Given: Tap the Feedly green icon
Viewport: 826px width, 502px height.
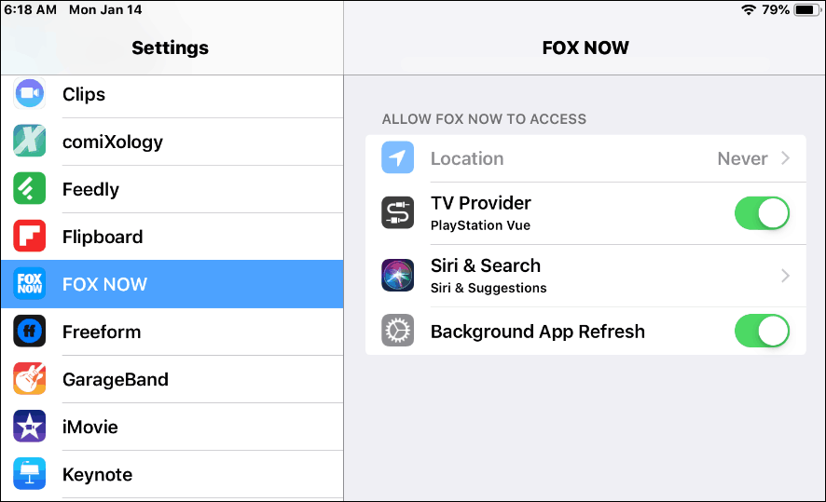Looking at the screenshot, I should (30, 188).
